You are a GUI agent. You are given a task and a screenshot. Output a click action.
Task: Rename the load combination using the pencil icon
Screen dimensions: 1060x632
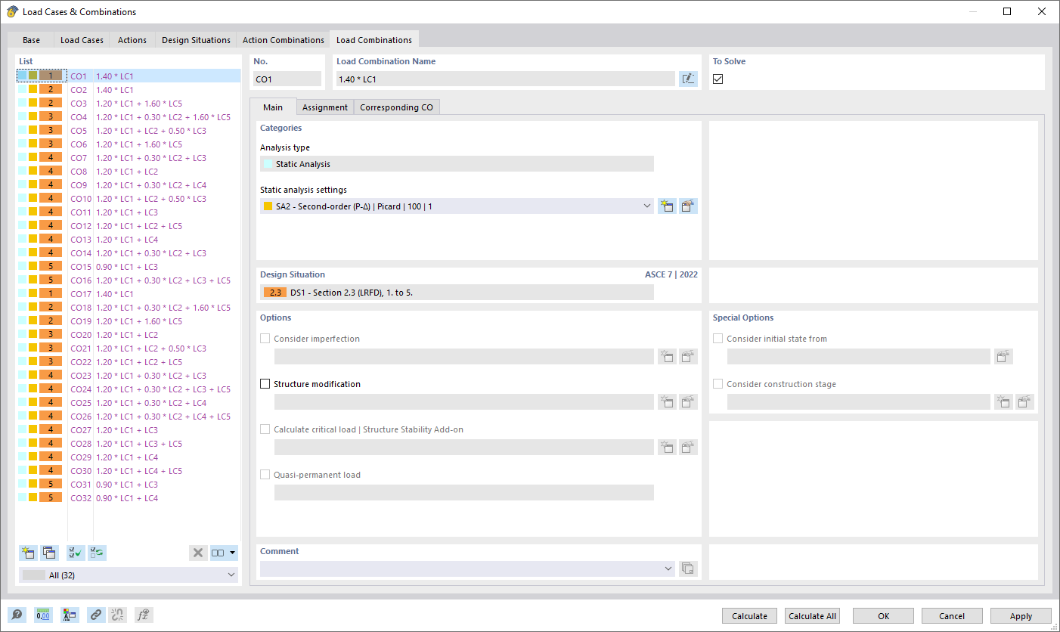tap(687, 78)
